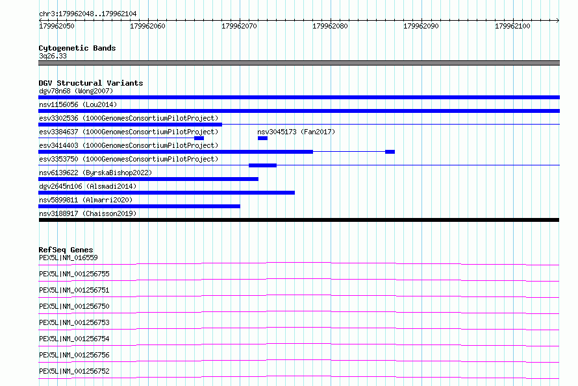Click the 3q26.33 band label
This screenshot has height=386, width=578.
tap(53, 56)
